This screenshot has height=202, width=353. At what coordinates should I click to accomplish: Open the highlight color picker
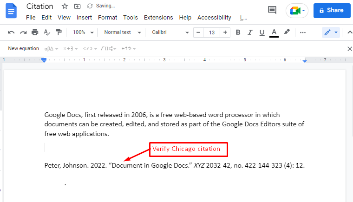click(x=287, y=32)
